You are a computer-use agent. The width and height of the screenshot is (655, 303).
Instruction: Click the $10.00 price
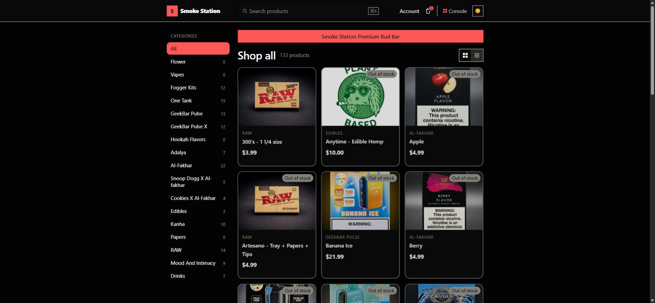pos(335,153)
